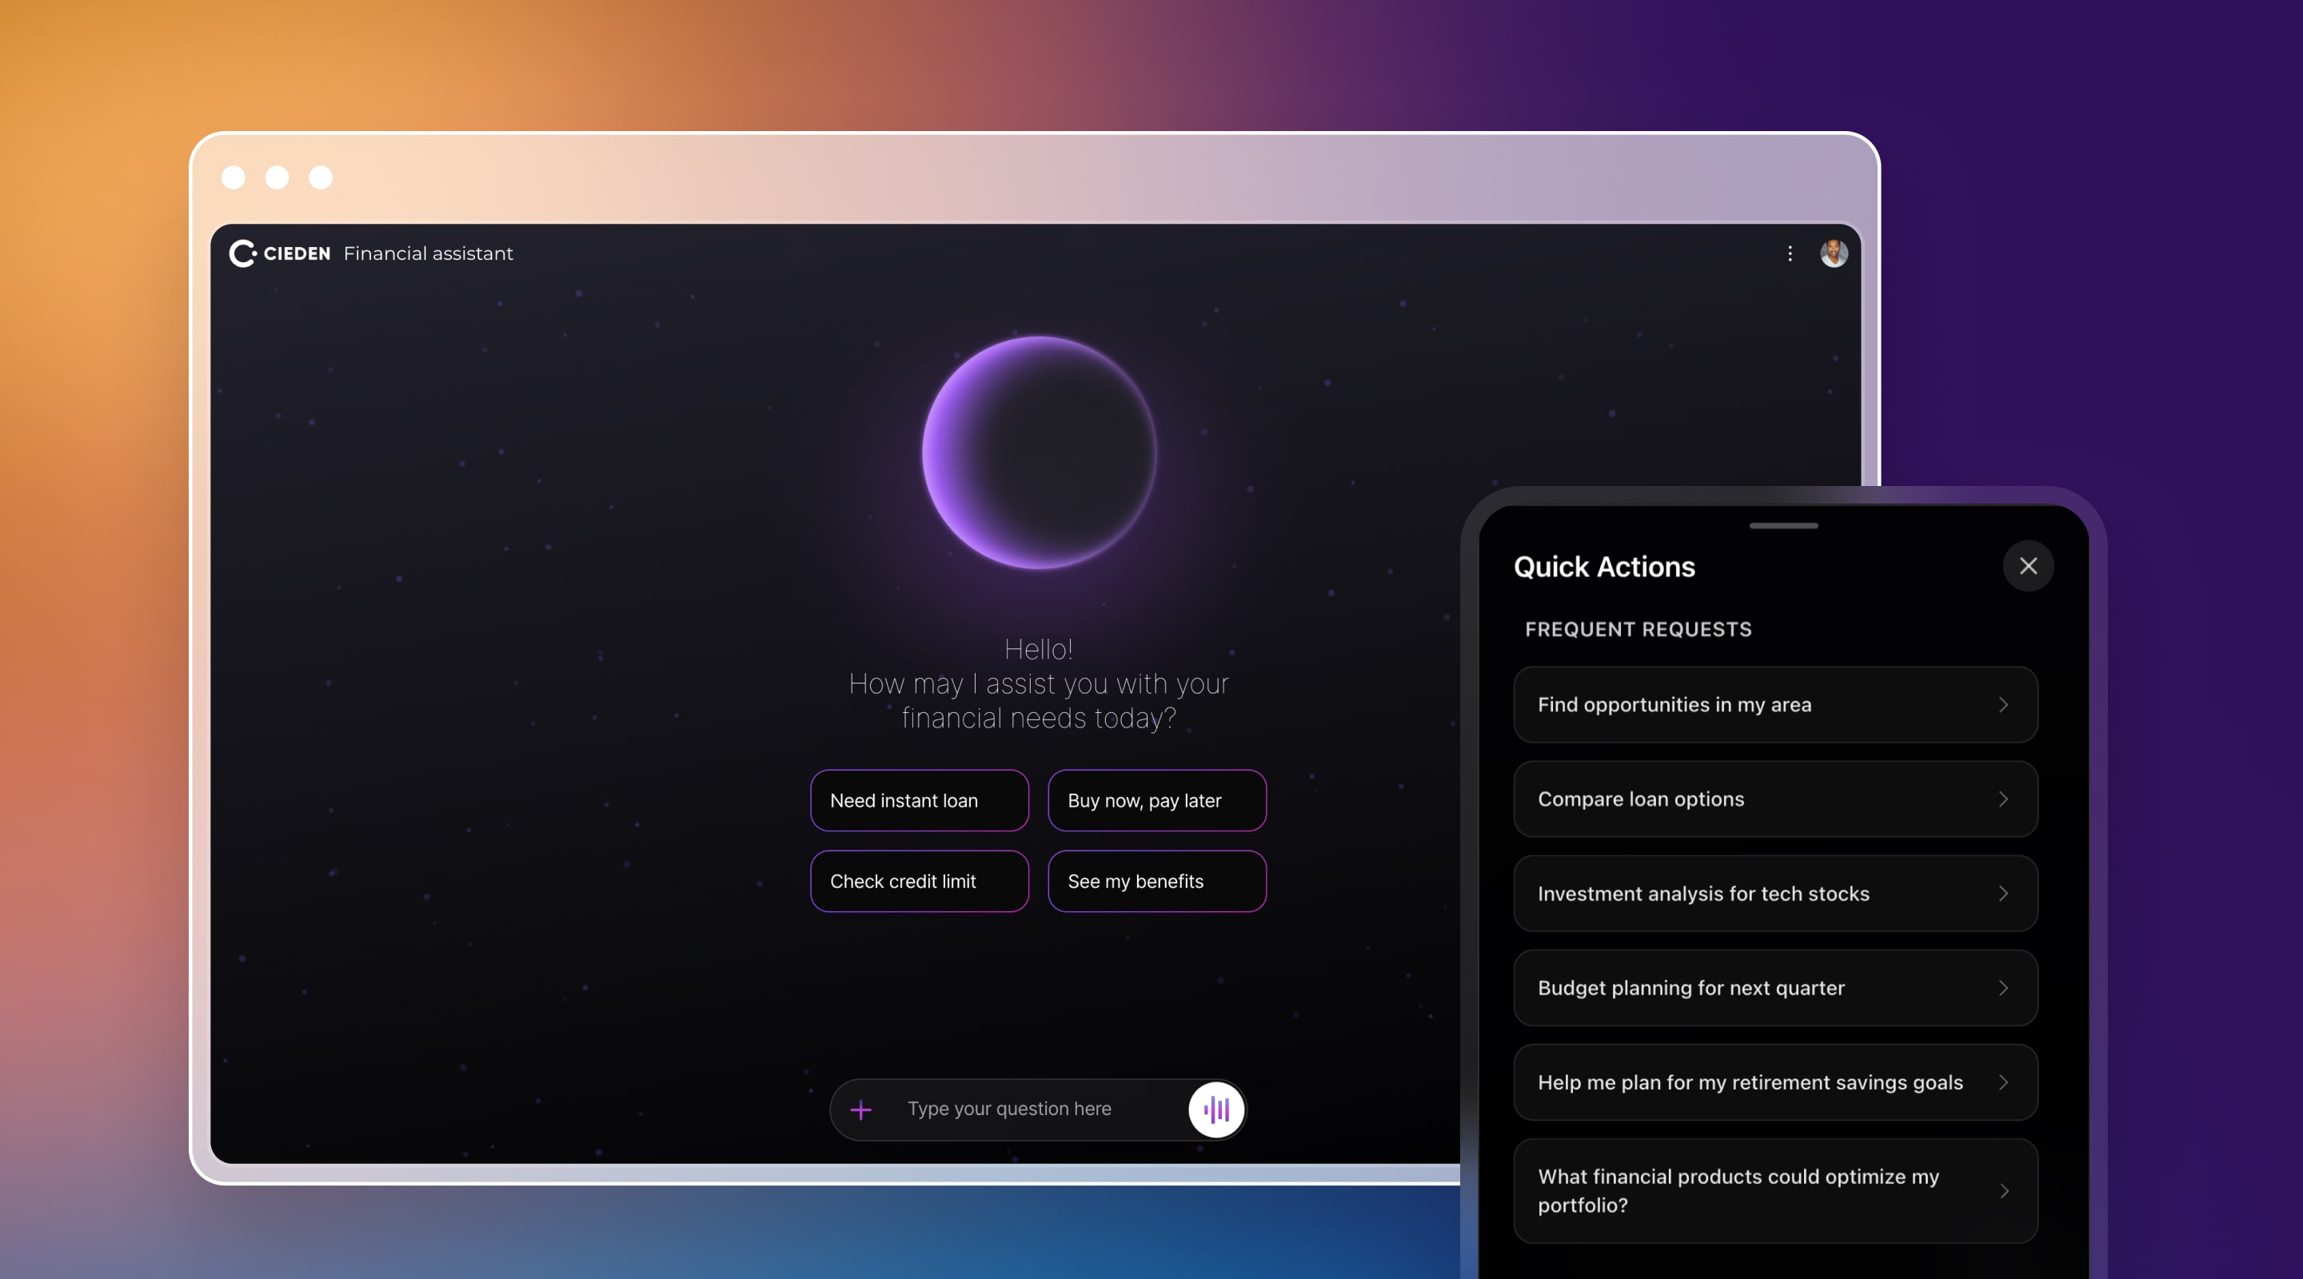Open "See my benefits" suggestion
2303x1279 pixels.
pos(1157,881)
